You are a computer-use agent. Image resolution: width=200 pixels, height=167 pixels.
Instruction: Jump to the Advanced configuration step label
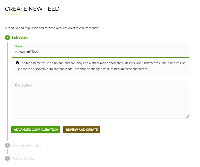pyautogui.click(x=26, y=146)
